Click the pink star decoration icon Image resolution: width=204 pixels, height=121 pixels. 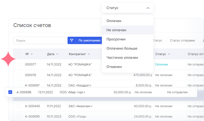[9, 58]
